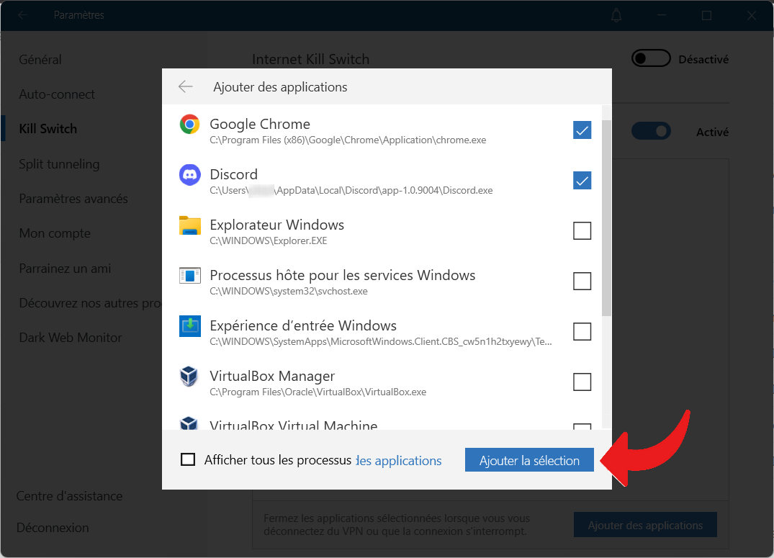
Task: Open Découvrez nos autres produits section
Action: coord(90,303)
